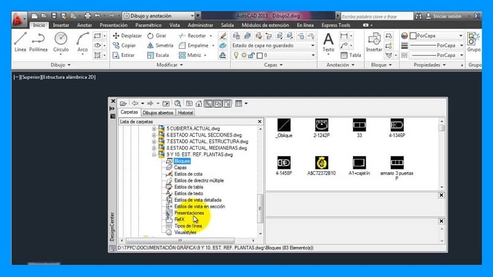This screenshot has height=277, width=493.
Task: Click the Grupo tool
Action: click(473, 42)
